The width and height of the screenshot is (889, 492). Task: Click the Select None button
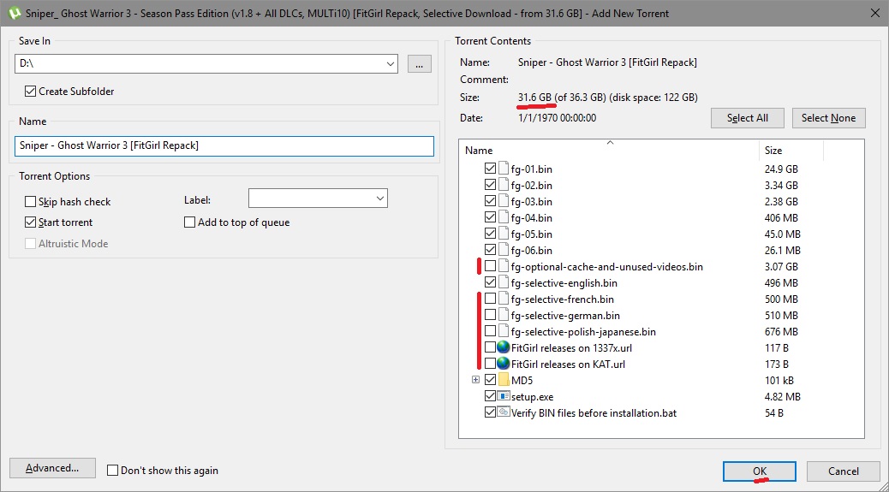click(828, 118)
